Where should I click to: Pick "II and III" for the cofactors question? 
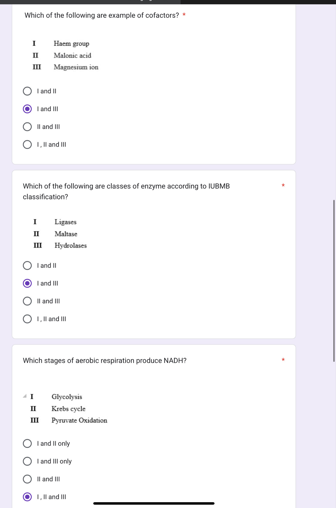point(27,127)
